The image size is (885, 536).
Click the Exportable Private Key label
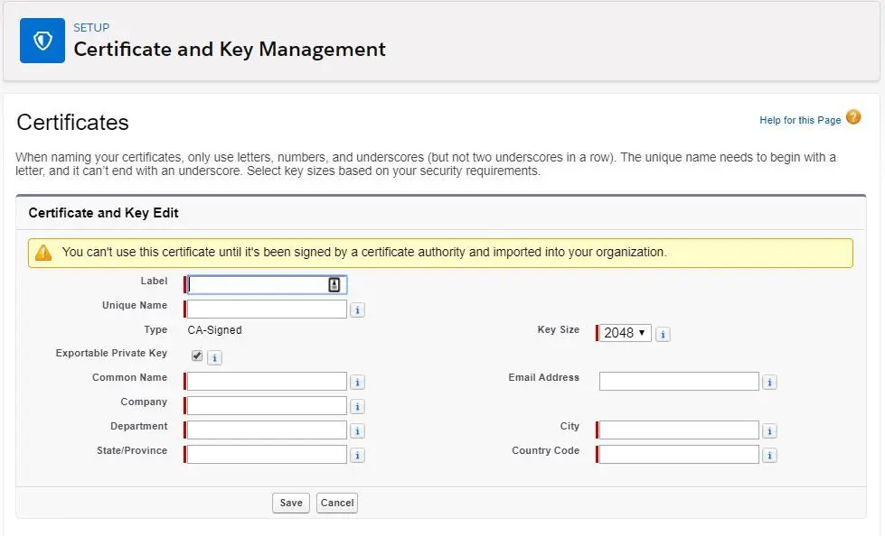111,354
